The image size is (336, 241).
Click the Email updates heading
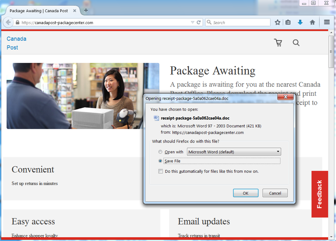tap(204, 221)
